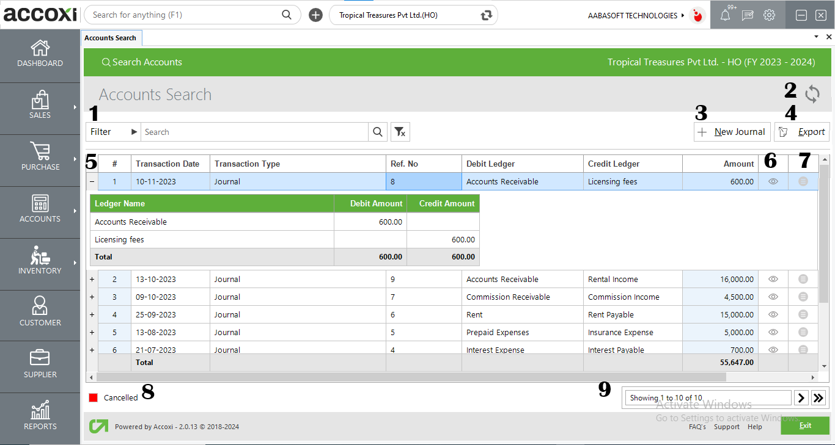Screen dimensions: 835x445
Task: Create a New Journal
Action: 732,131
